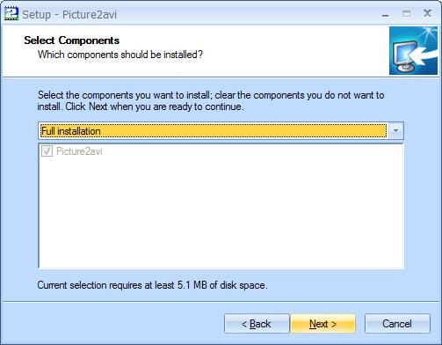Close the Setup - Picture2avi window
Viewport: 442px width, 345px height.
427,13
